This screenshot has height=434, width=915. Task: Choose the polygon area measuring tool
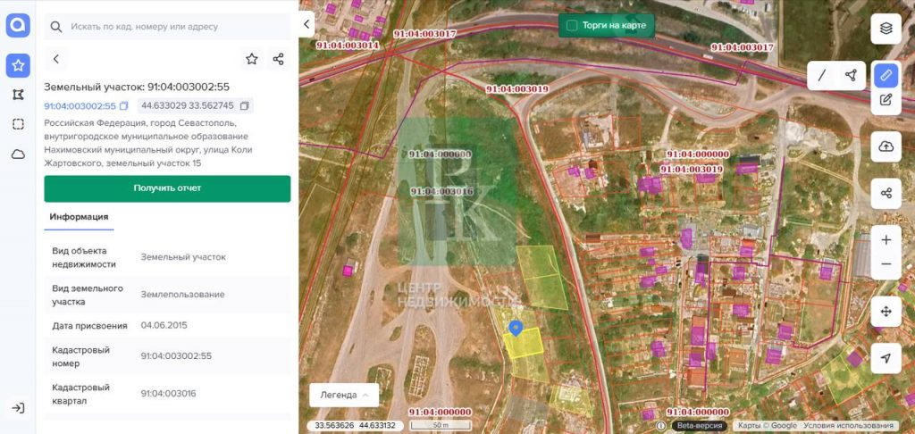point(851,75)
